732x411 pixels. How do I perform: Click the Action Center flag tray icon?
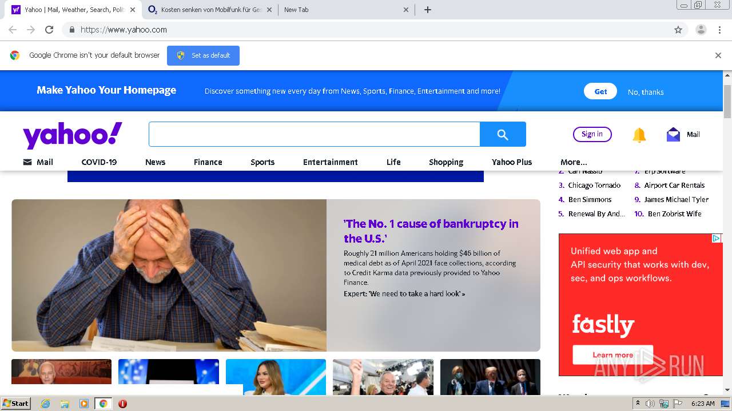click(x=678, y=404)
